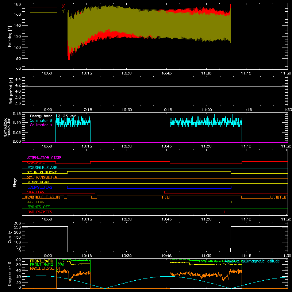This screenshot has height=292, width=292.
Task: Click the olive Y legend label
Action: click(x=63, y=11)
